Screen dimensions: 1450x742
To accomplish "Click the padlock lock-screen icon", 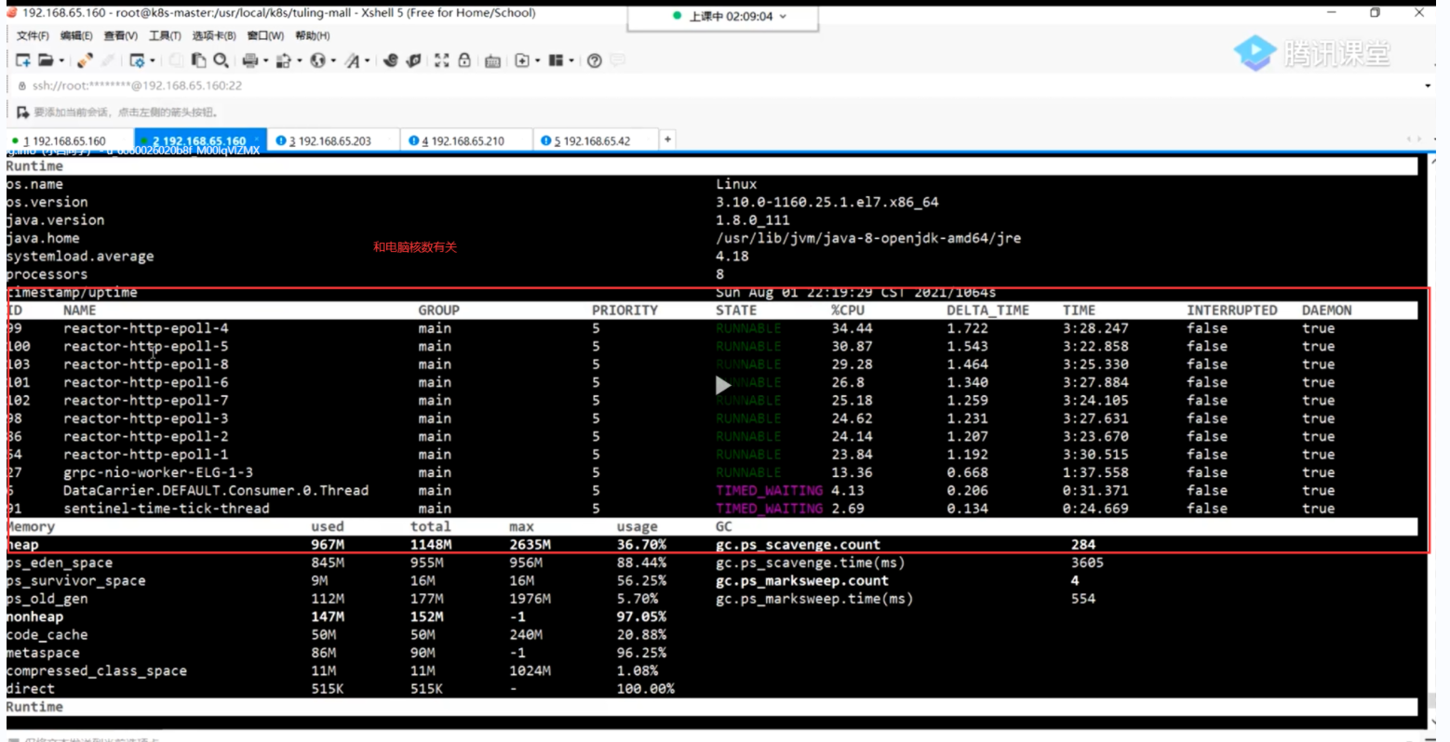I will (464, 60).
